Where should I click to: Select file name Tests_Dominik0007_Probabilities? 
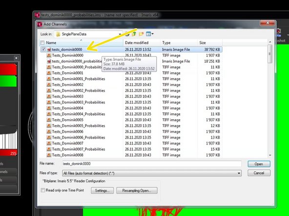point(79,149)
